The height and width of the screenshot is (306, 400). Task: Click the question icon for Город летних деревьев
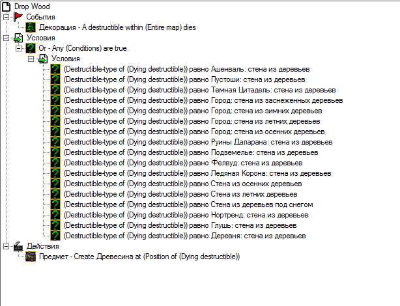pyautogui.click(x=55, y=121)
